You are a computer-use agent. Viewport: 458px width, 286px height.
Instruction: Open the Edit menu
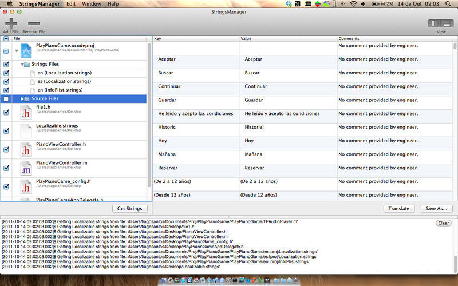pyautogui.click(x=71, y=4)
